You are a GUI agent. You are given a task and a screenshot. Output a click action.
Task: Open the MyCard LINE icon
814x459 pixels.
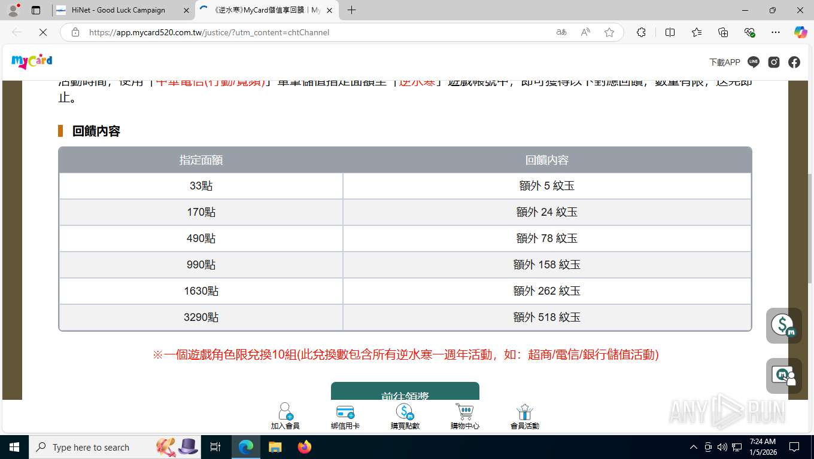coord(754,62)
